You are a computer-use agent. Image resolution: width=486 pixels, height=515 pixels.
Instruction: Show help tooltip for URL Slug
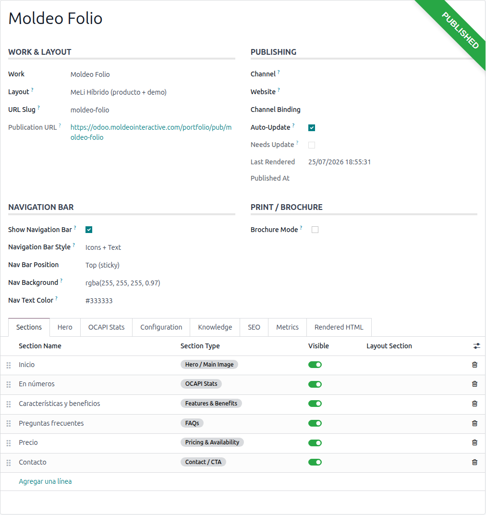tap(38, 108)
